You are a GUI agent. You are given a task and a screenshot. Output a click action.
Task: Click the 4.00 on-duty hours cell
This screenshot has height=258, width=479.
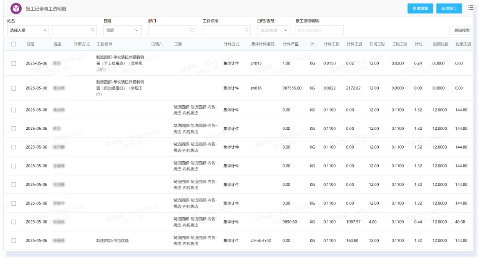pos(373,222)
